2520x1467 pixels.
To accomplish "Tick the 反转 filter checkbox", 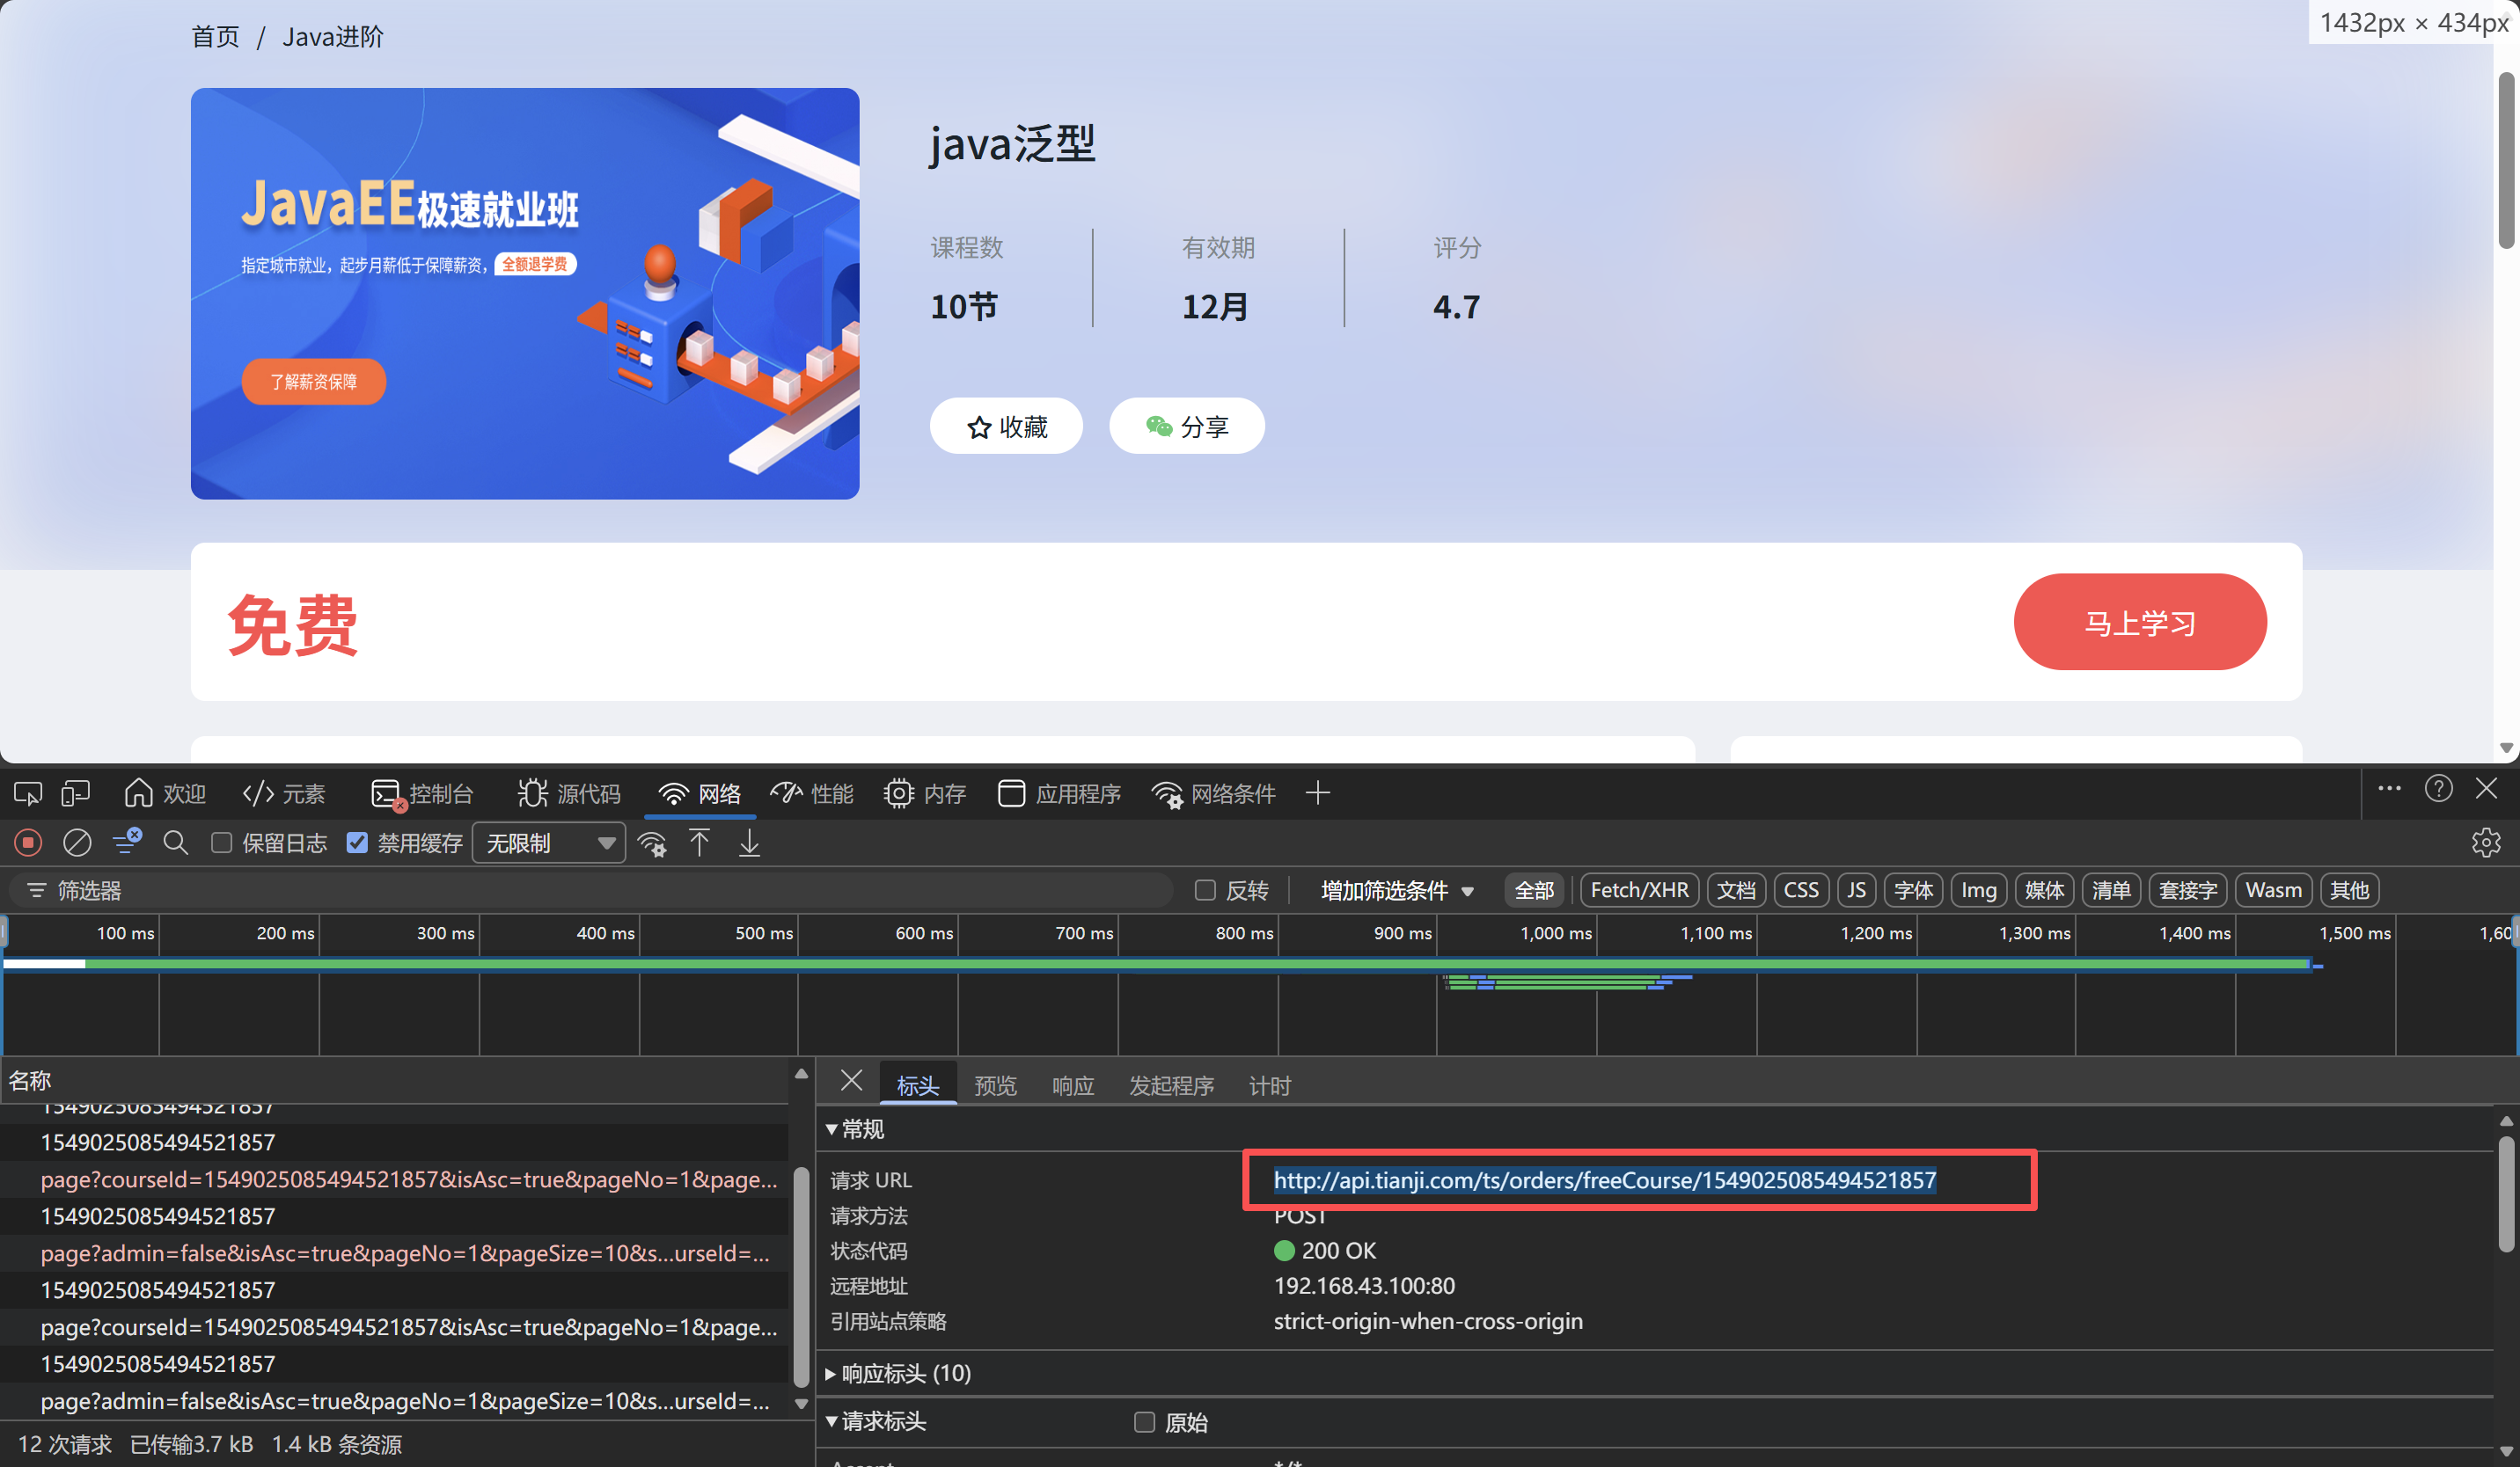I will point(1205,890).
